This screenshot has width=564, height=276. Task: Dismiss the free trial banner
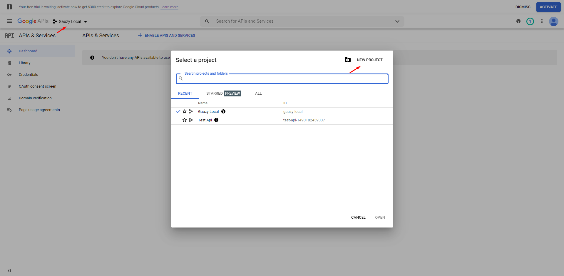[x=523, y=7]
